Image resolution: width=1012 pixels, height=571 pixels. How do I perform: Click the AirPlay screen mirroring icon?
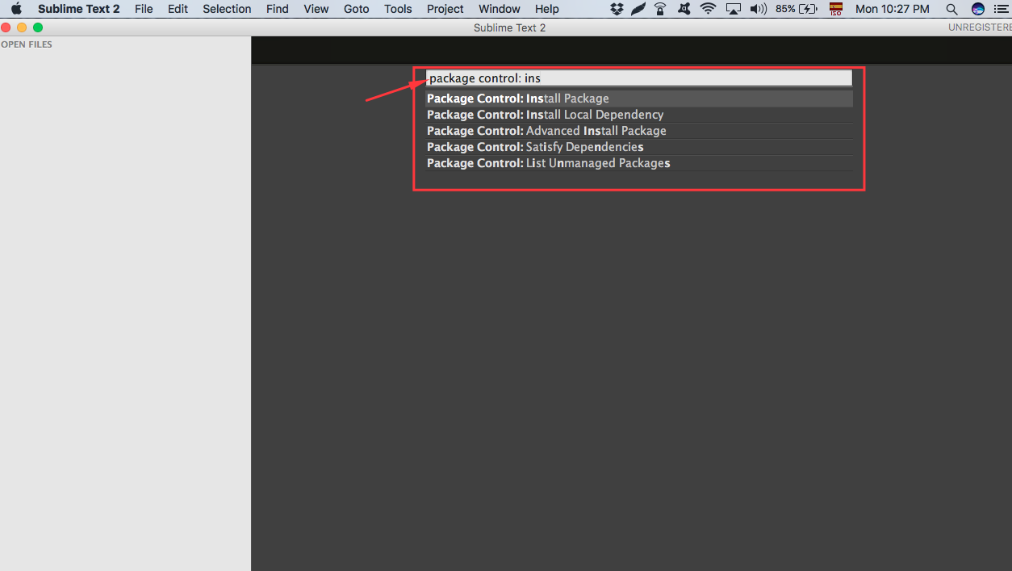[x=733, y=9]
